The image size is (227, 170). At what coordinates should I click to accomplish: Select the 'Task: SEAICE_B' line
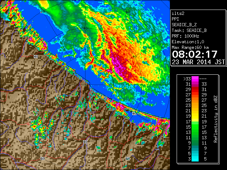coord(189,30)
